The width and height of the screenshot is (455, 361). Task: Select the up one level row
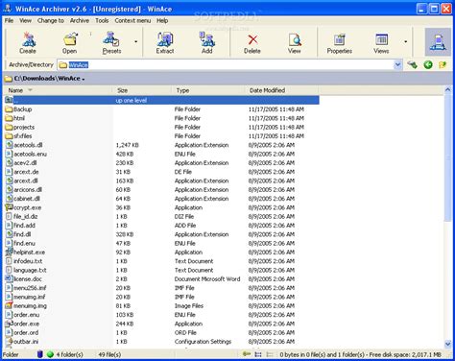(161, 100)
